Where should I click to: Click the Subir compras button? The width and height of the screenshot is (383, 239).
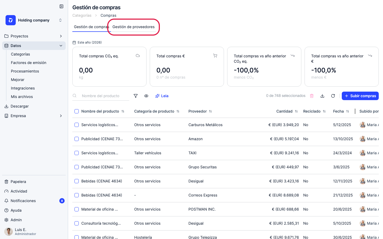click(x=360, y=96)
